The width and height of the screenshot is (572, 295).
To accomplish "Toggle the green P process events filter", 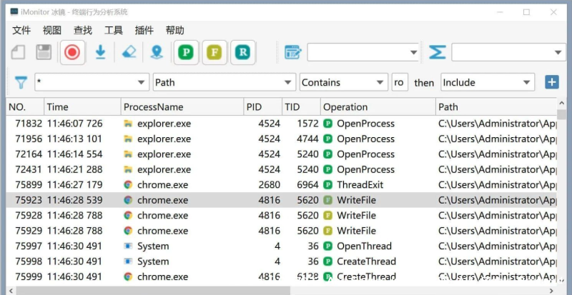I will click(x=187, y=52).
